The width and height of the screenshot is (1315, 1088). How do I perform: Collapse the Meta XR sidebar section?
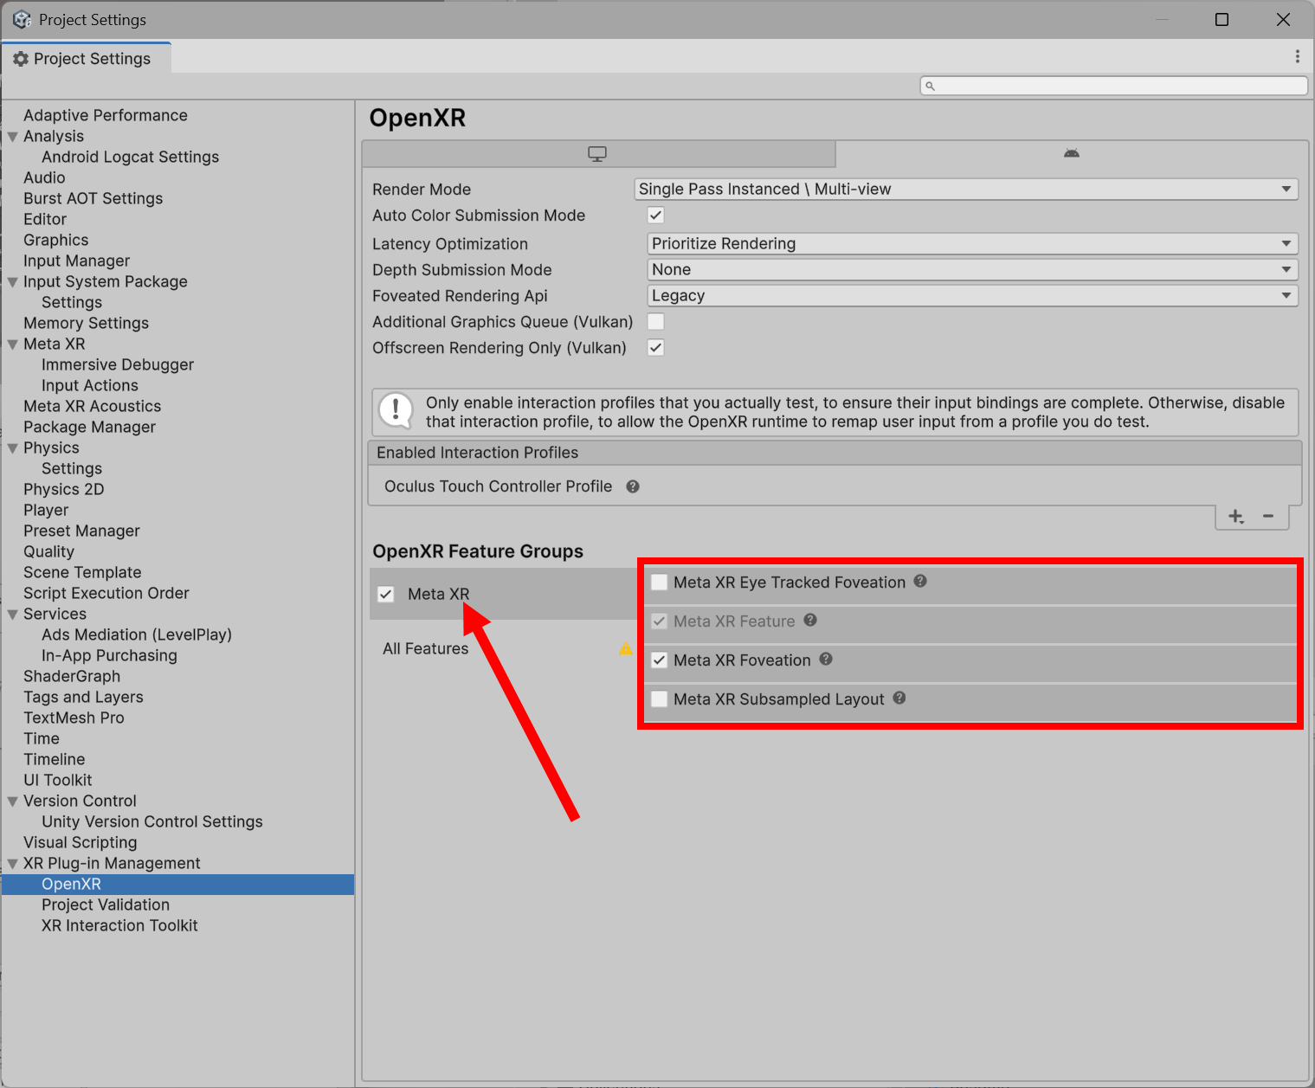point(13,344)
